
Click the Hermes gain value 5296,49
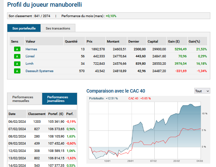(181, 49)
